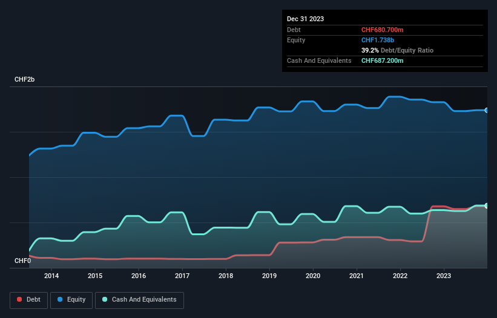Click the 2023 axis label
The height and width of the screenshot is (318, 497).
(444, 276)
